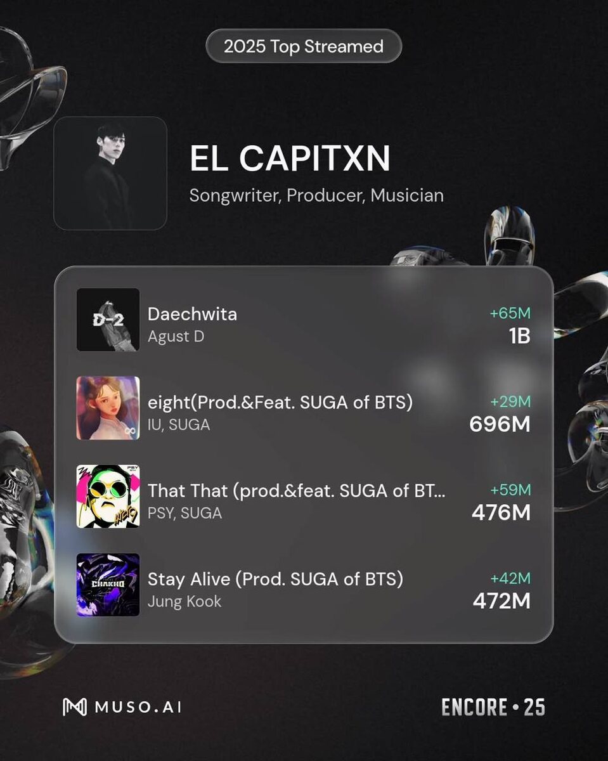This screenshot has height=761, width=608.
Task: Click the +59M gain for That That
Action: coord(510,490)
